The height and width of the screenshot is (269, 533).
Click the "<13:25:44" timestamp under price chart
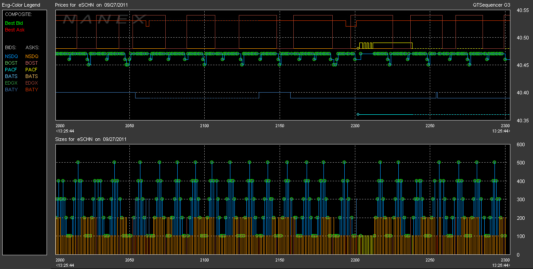pos(65,131)
